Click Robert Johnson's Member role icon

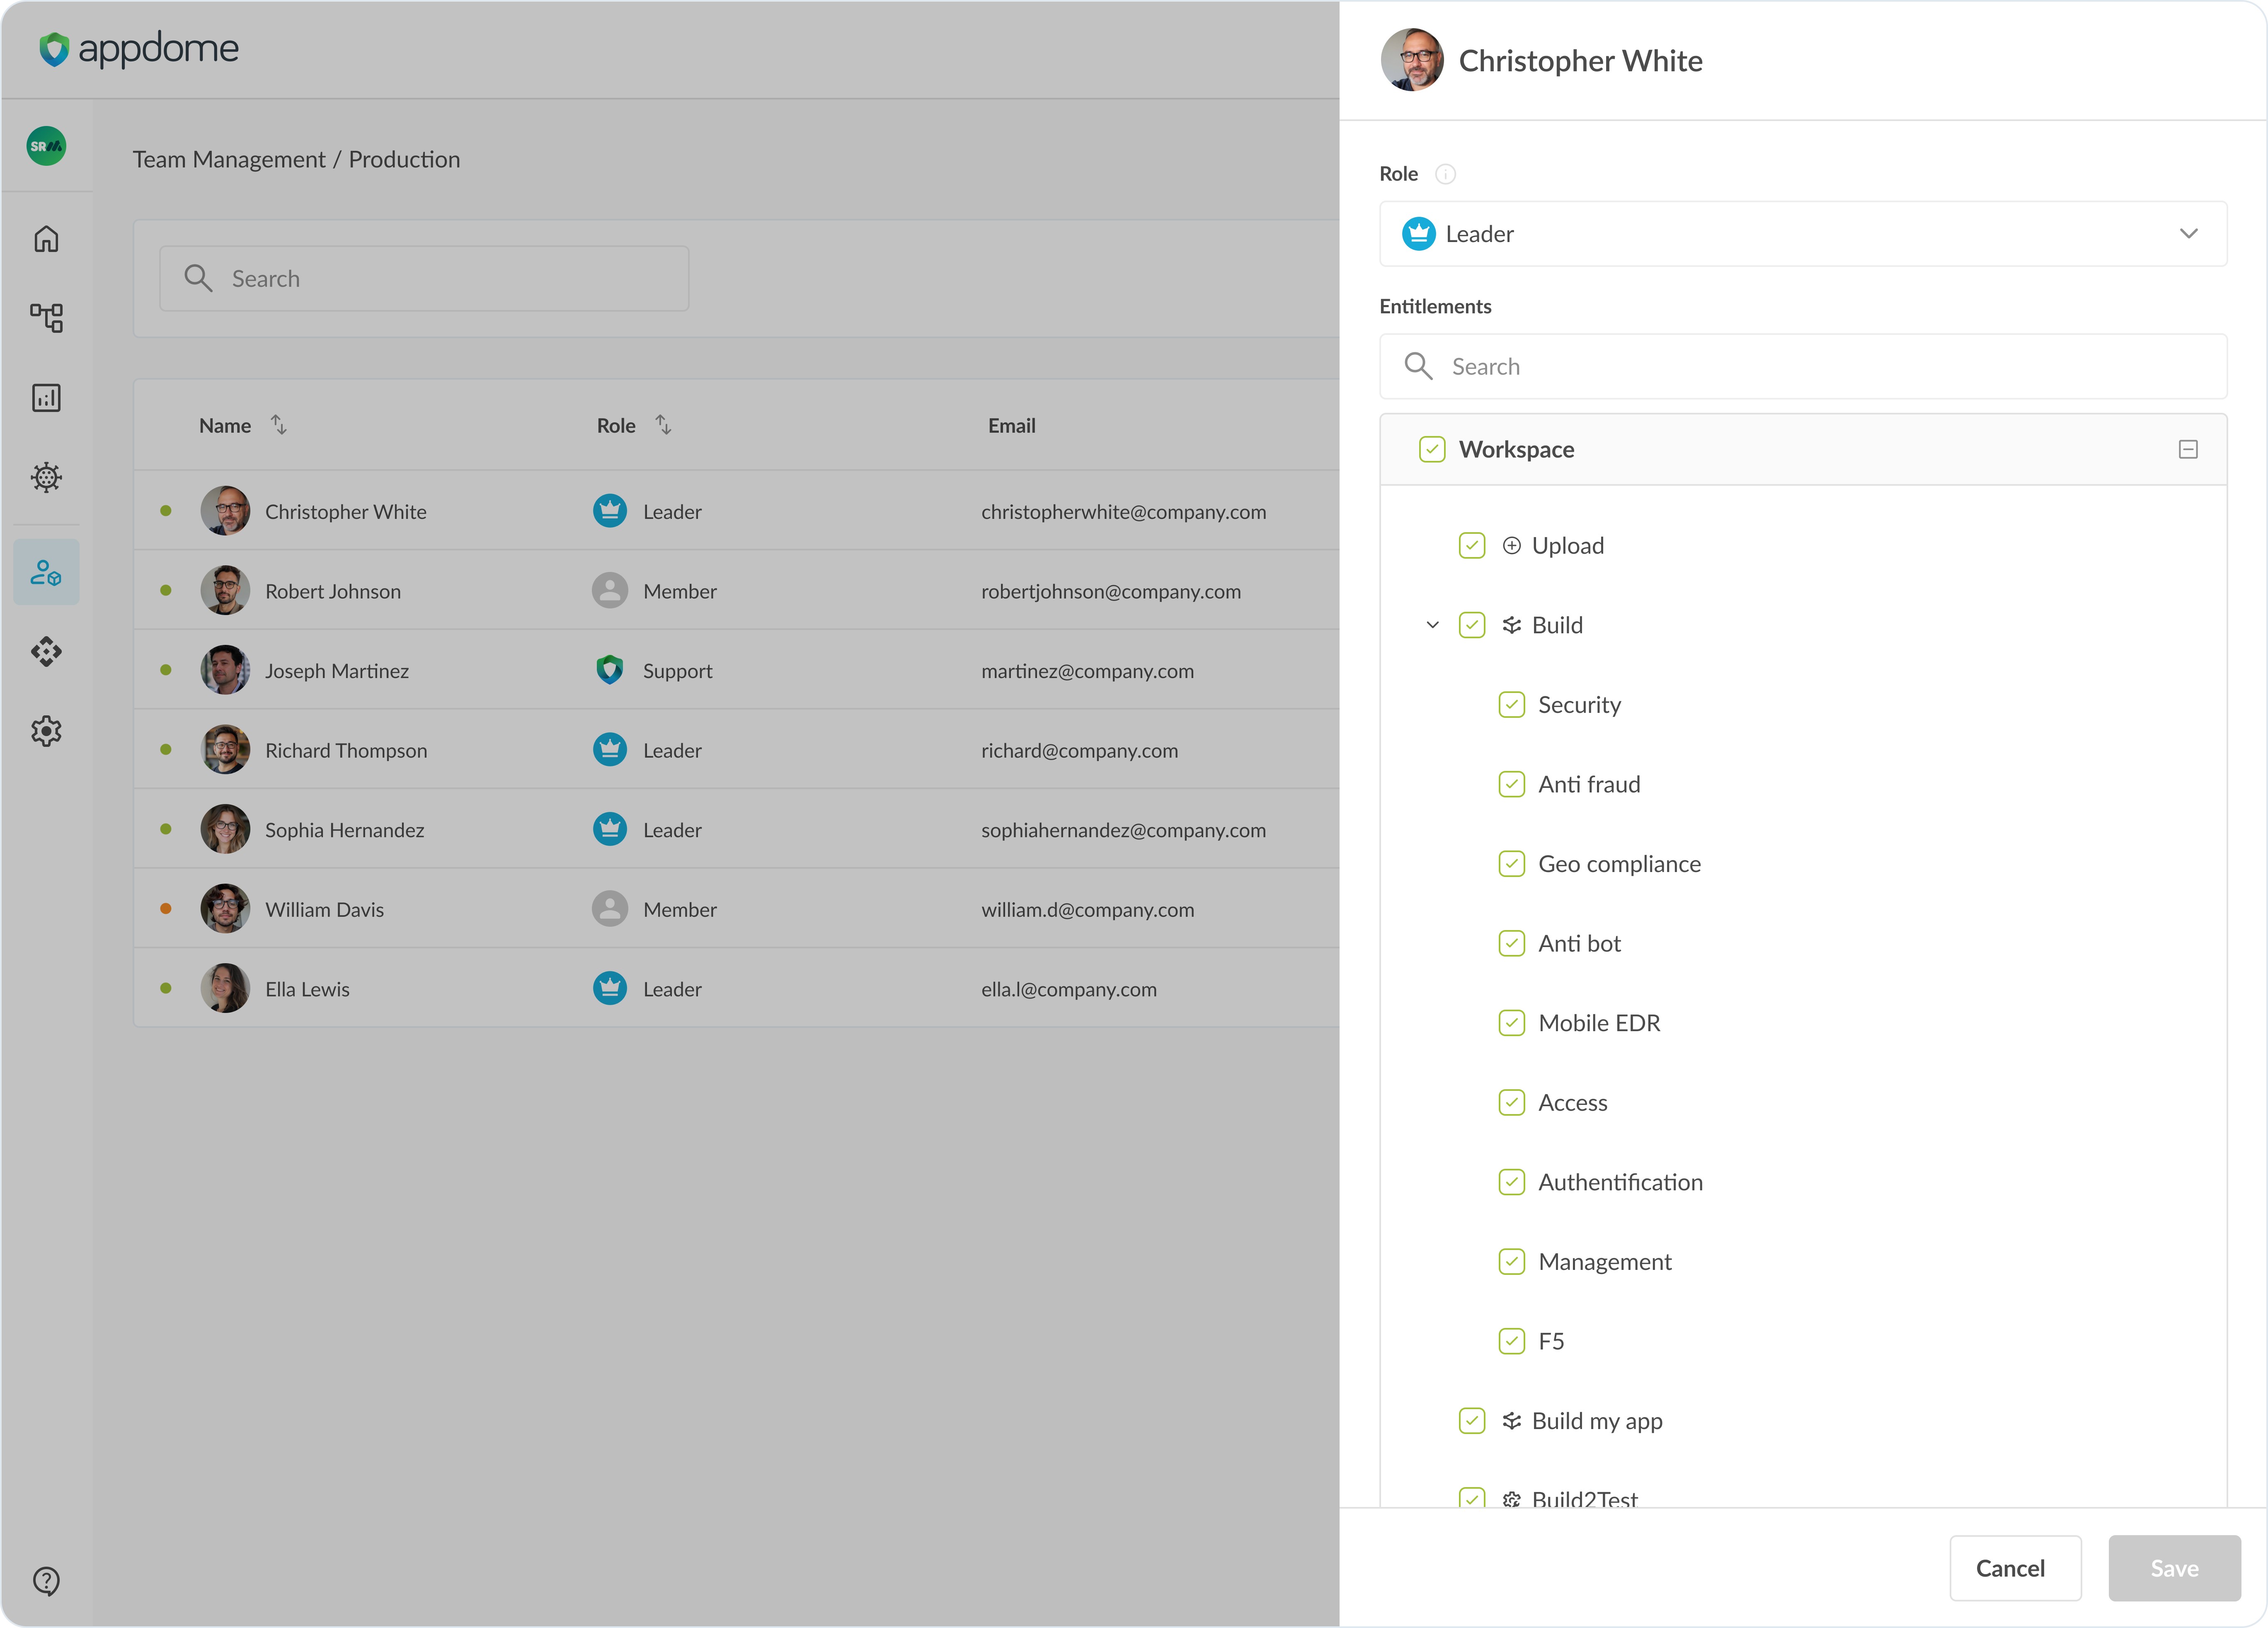coord(610,591)
